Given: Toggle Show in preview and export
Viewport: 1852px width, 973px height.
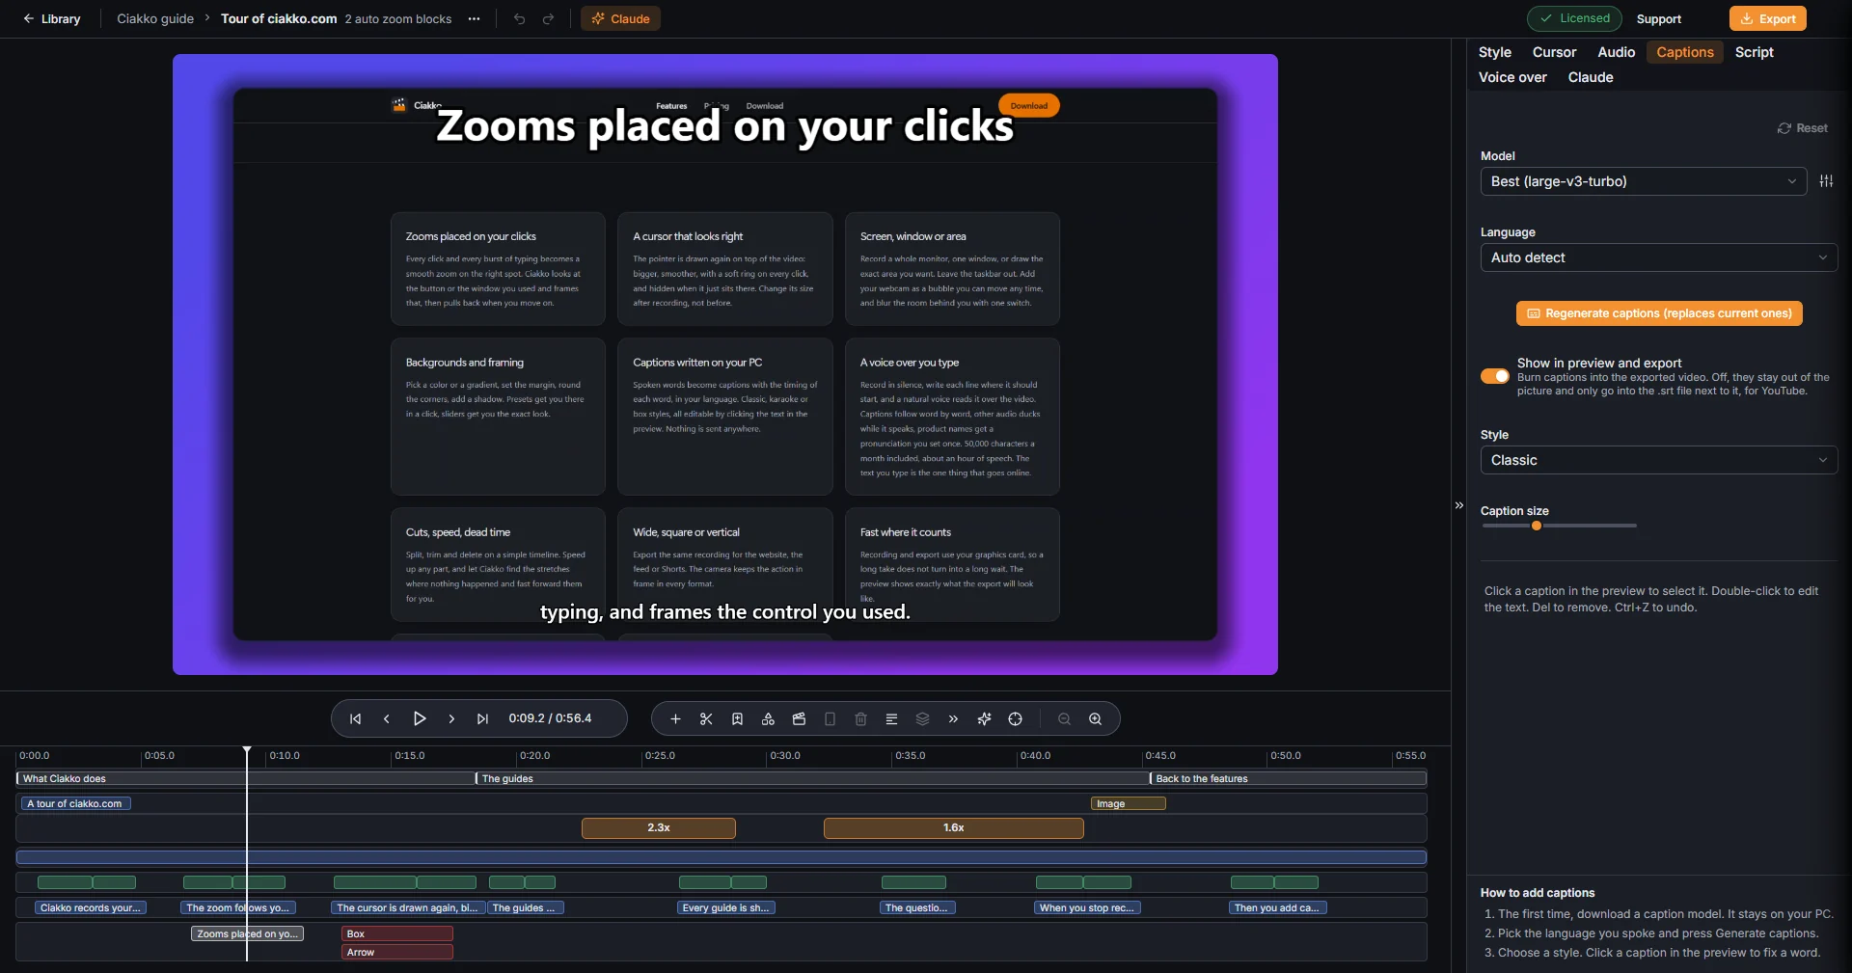Looking at the screenshot, I should [x=1495, y=376].
